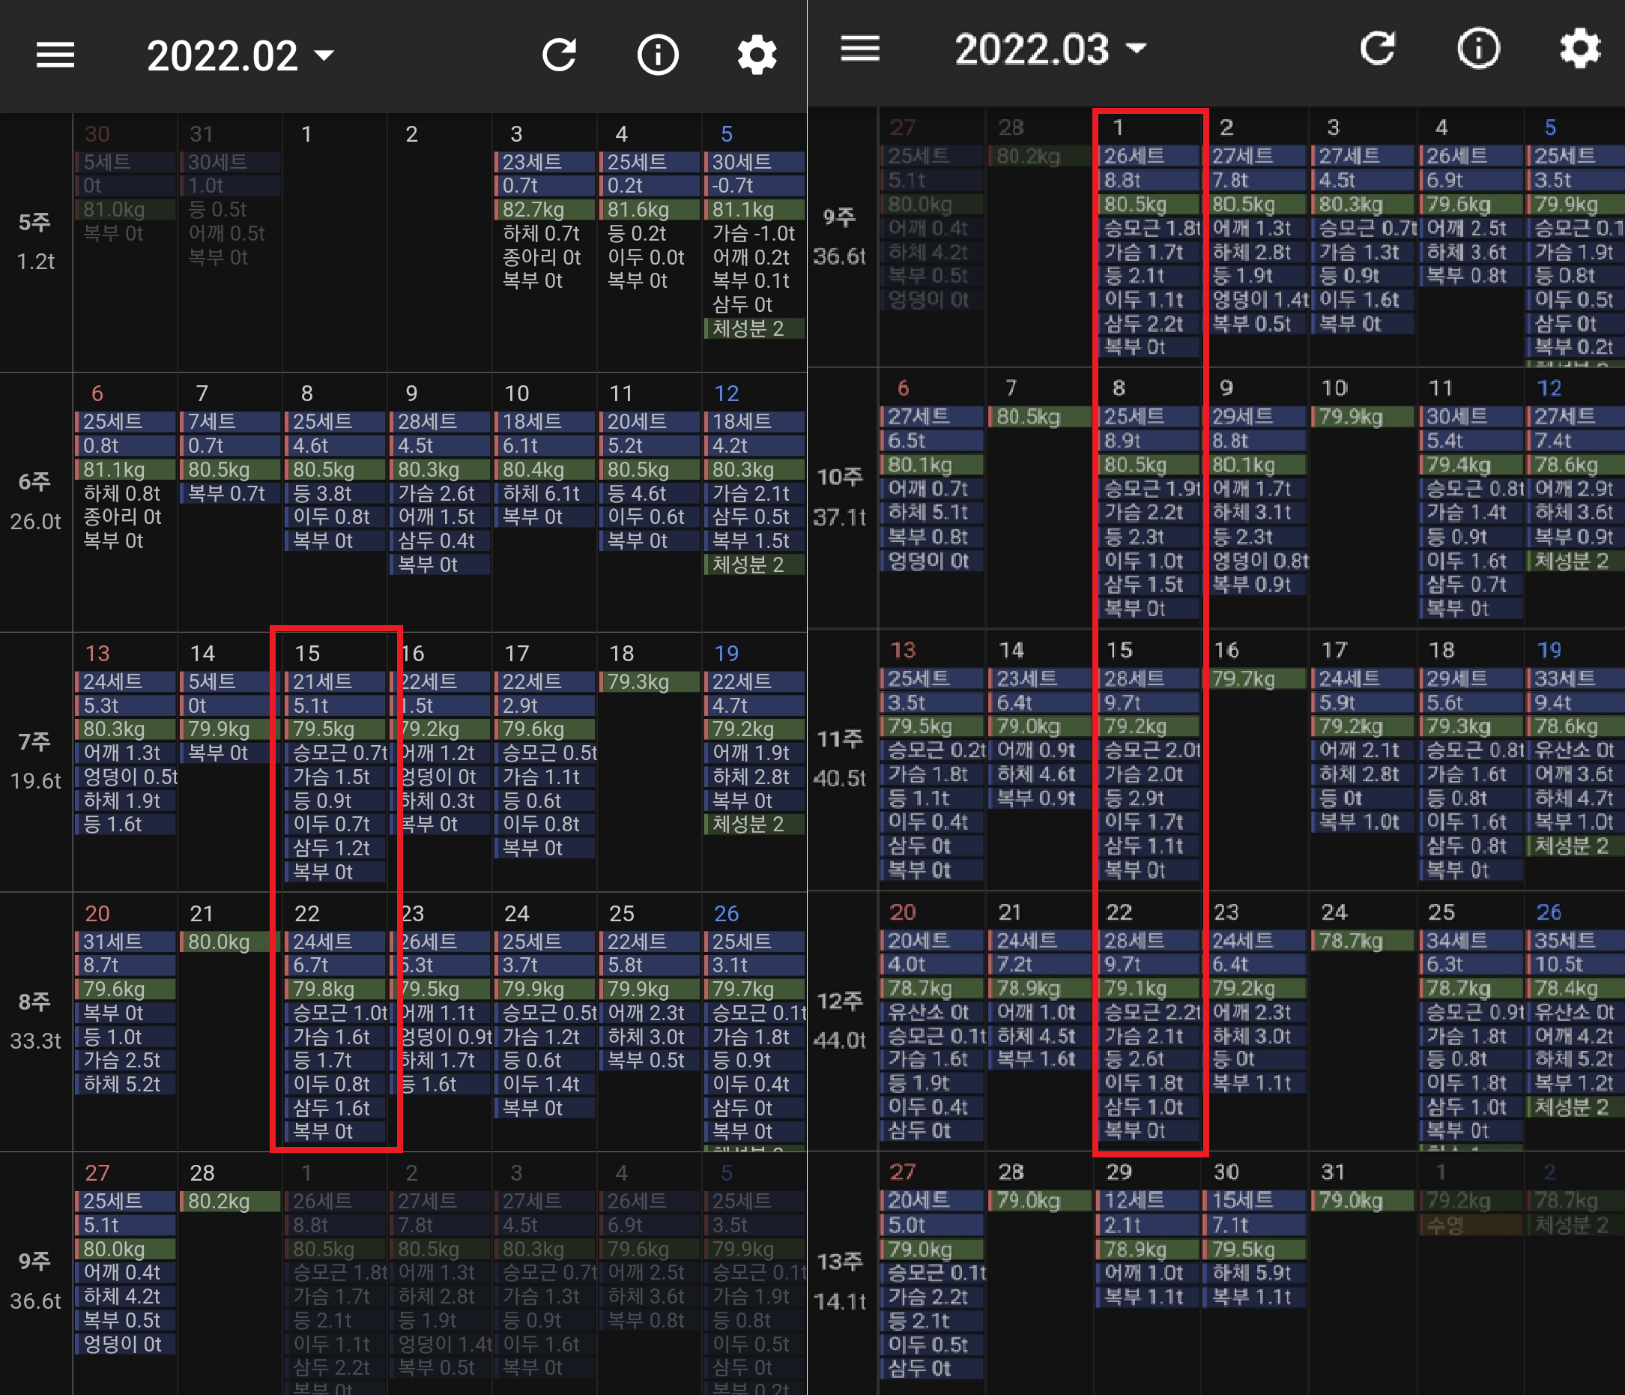Tap the 21세트 entry on February 15
The height and width of the screenshot is (1395, 1625).
pos(336,681)
